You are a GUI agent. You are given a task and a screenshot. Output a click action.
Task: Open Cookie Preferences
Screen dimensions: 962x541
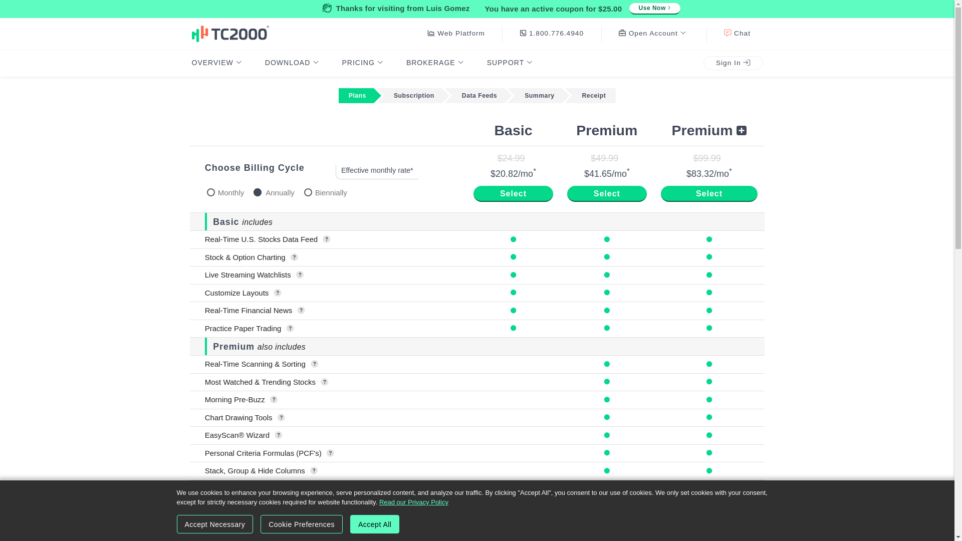pos(302,524)
